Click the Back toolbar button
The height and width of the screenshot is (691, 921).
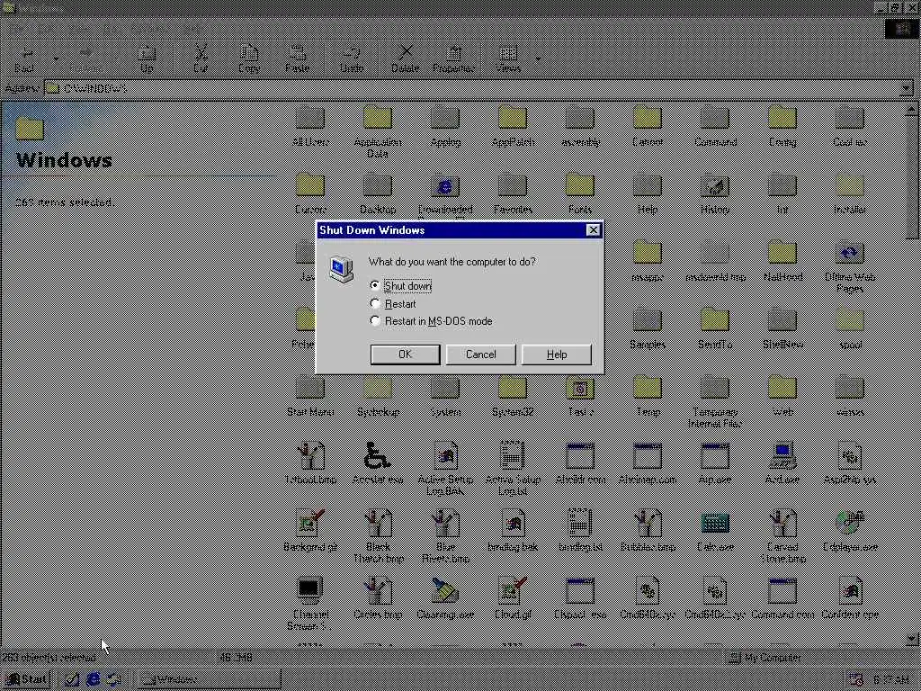tap(24, 59)
